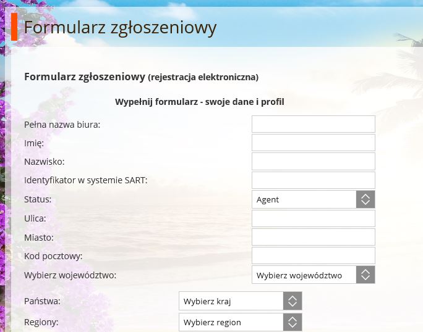Click the Wybierz kraj arrow icon
The height and width of the screenshot is (332, 423).
tap(293, 301)
